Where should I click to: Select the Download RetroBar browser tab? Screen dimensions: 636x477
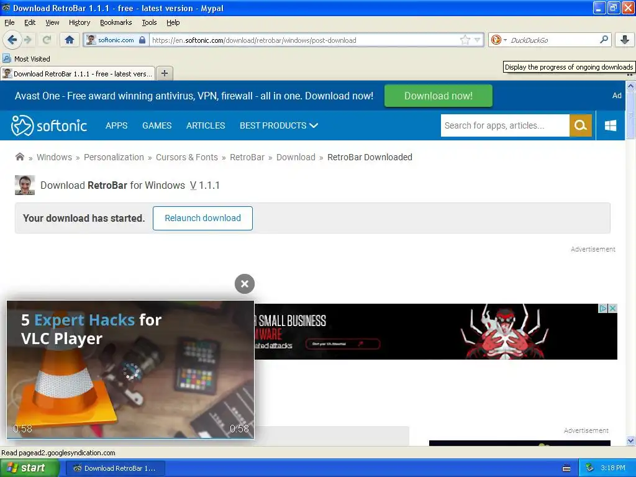(x=78, y=73)
